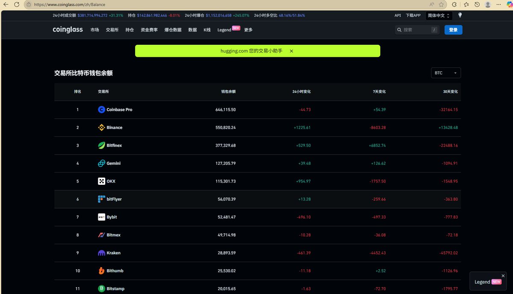
Task: Click the 排名 column header
Action: 77,92
